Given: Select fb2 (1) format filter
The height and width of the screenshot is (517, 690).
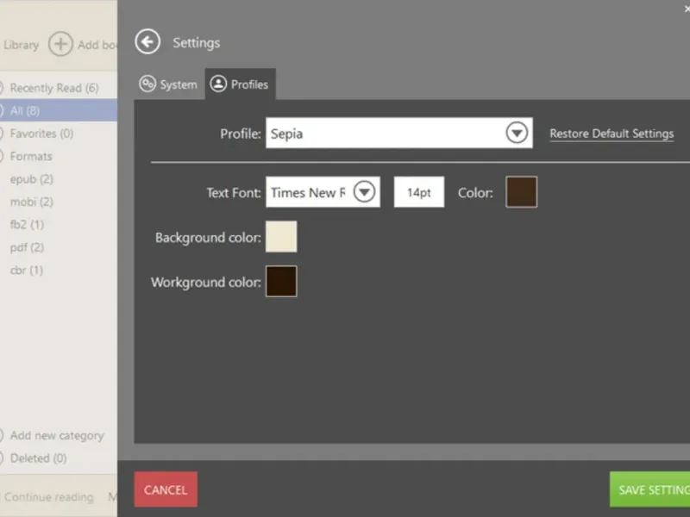Looking at the screenshot, I should point(27,225).
